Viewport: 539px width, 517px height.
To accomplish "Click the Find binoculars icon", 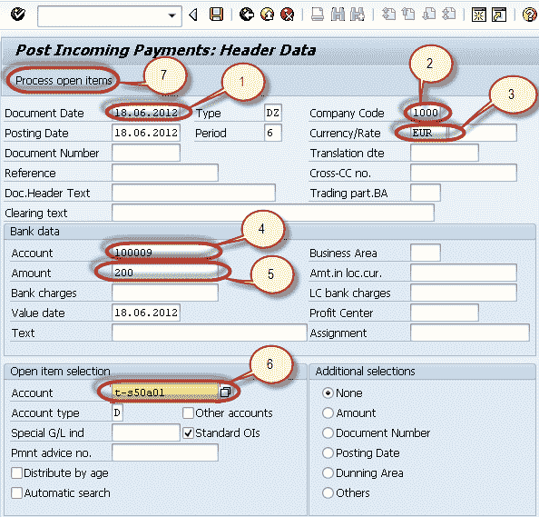I will tap(338, 15).
